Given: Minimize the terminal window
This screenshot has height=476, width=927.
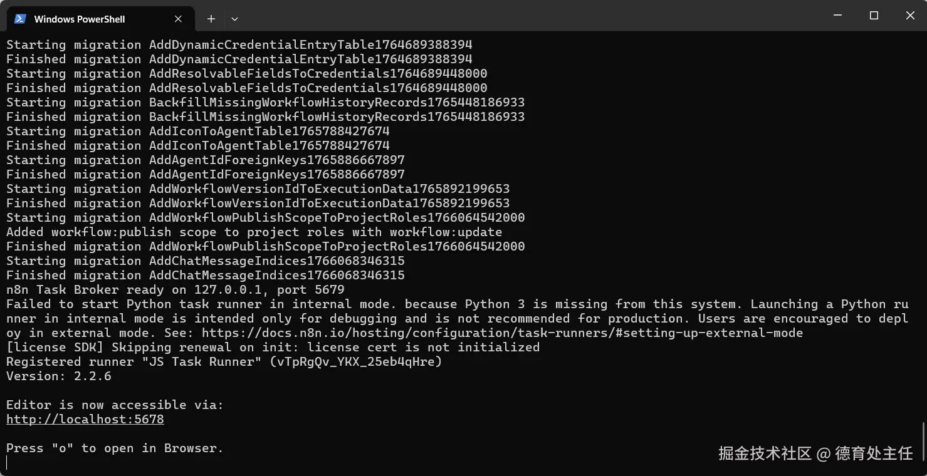Looking at the screenshot, I should click(837, 16).
